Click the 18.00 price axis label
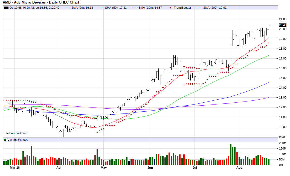The width and height of the screenshot is (290, 176). 283,49
